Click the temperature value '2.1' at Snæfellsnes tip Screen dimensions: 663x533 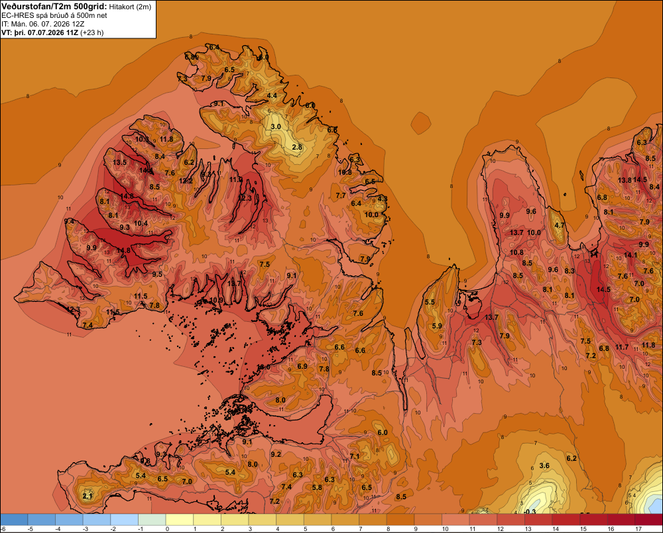[x=88, y=496]
